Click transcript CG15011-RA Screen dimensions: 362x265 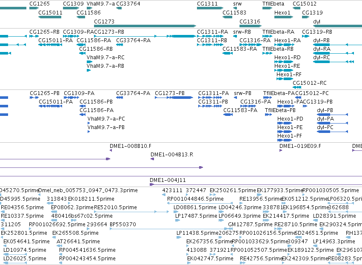55,40
